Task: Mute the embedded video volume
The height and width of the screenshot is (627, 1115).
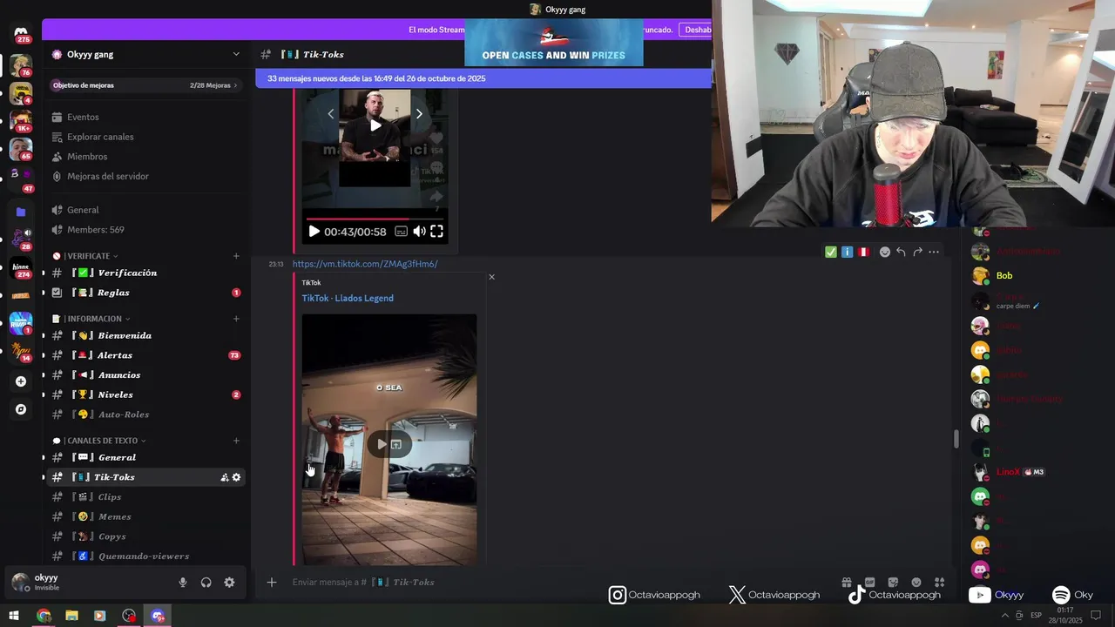Action: coord(419,232)
